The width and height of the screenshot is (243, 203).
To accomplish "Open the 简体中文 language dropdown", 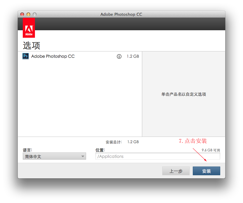I will point(54,156).
